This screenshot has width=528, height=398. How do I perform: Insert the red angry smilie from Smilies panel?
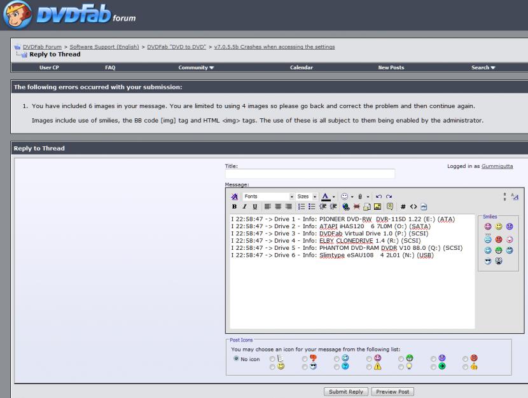pyautogui.click(x=499, y=240)
